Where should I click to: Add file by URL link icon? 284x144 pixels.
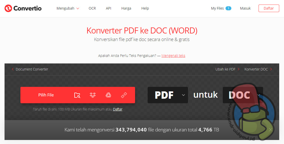124,95
